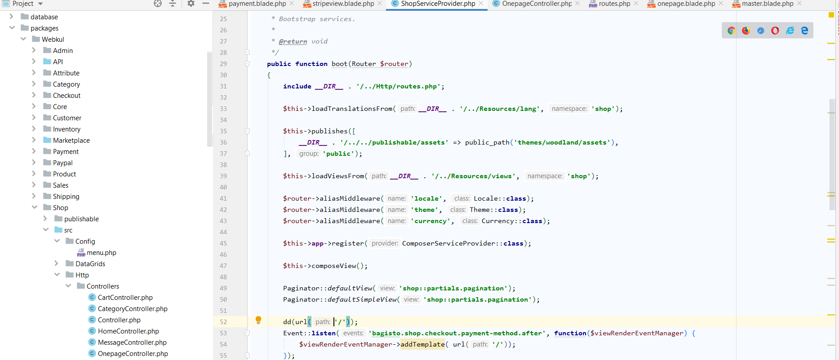Fold the publishes array at line 35
Screen dimensions: 839x360
point(247,131)
